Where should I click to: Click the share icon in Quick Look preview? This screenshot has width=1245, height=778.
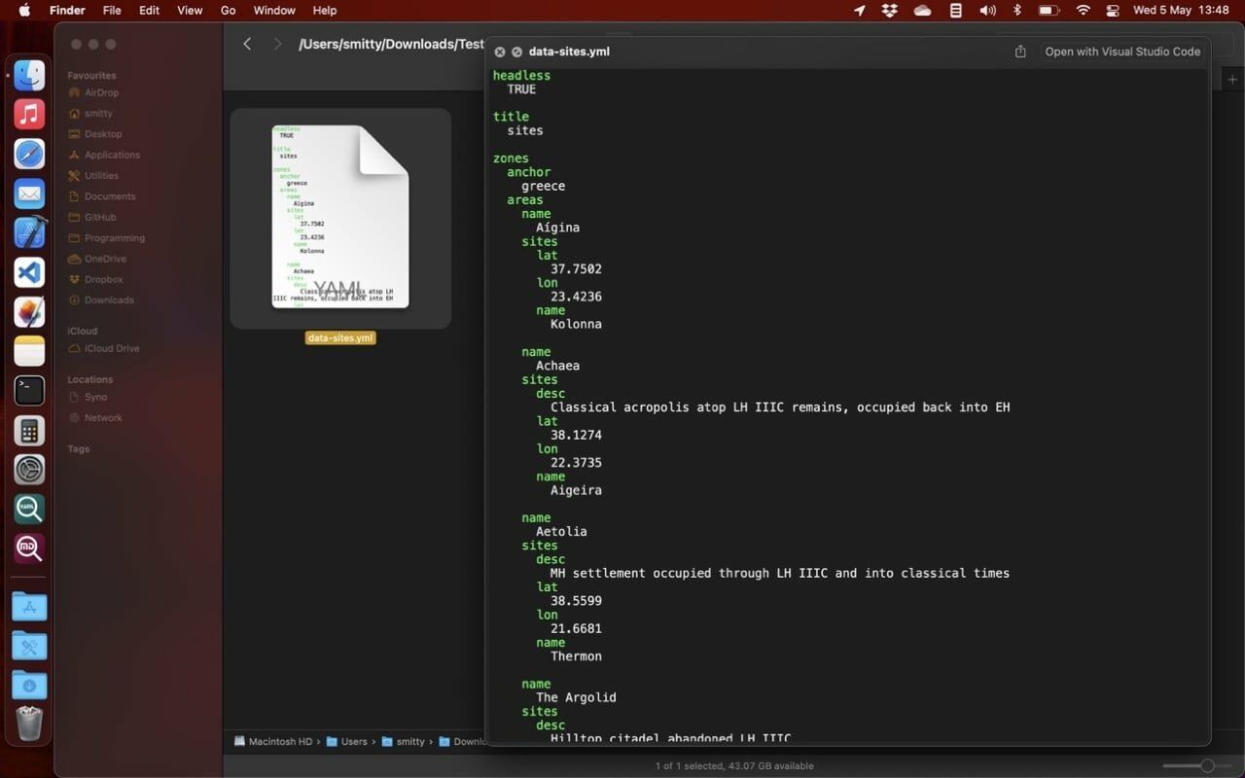1020,52
